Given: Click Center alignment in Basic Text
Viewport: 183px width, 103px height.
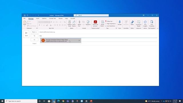Looking at the screenshot, I should 57,25.
